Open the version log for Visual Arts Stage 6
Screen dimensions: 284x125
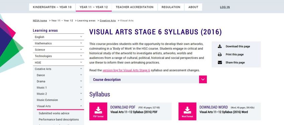tap(126, 70)
